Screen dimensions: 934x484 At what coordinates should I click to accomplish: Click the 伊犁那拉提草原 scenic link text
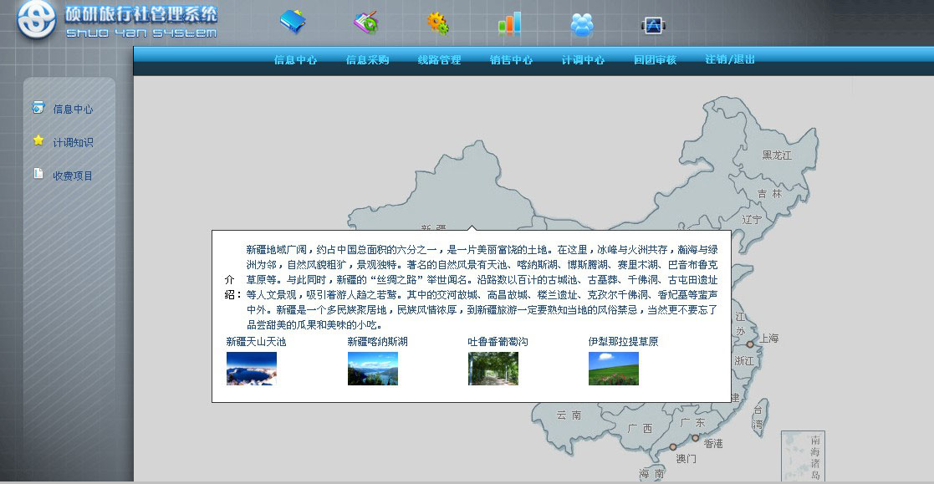coord(623,342)
